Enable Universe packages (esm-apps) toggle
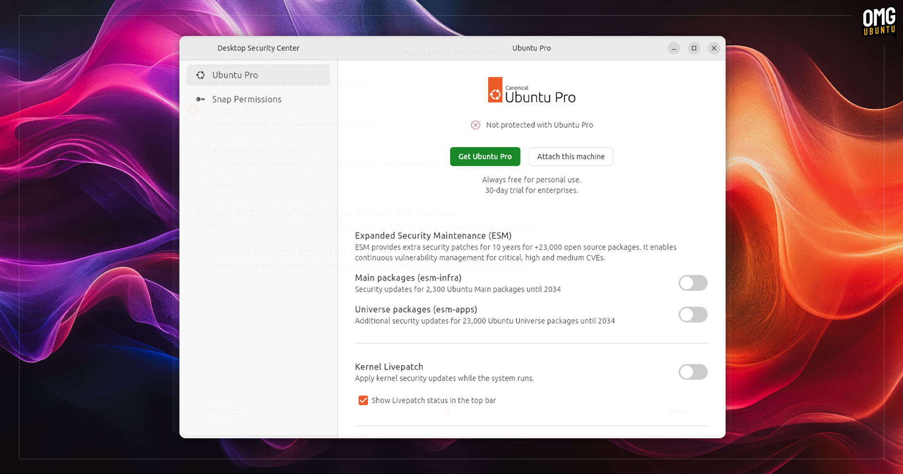 pos(693,315)
